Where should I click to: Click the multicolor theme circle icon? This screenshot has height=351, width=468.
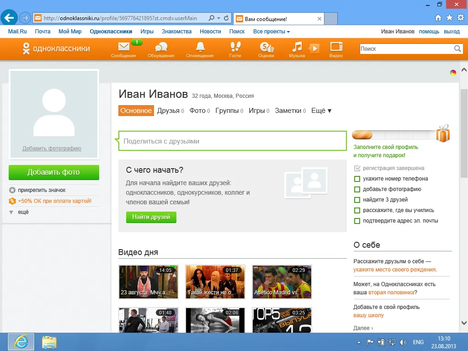[453, 73]
